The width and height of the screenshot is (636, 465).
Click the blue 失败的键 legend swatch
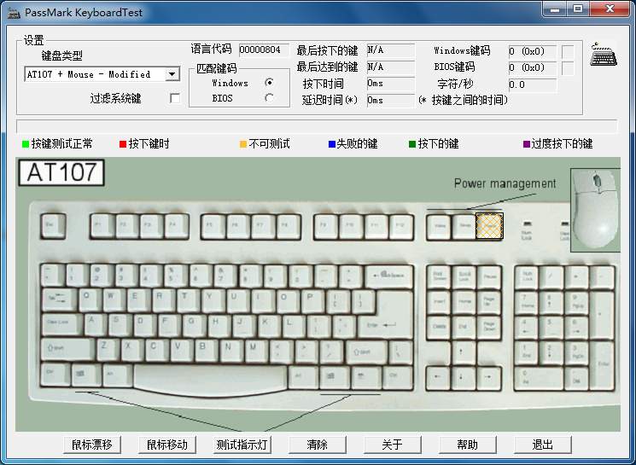tap(332, 144)
